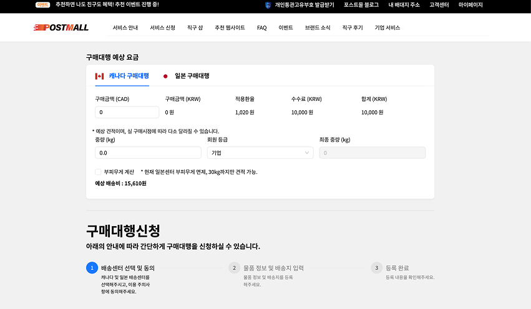Viewport: 531px width, 309px height.
Task: Open 고객센터 from the top bar
Action: click(439, 5)
